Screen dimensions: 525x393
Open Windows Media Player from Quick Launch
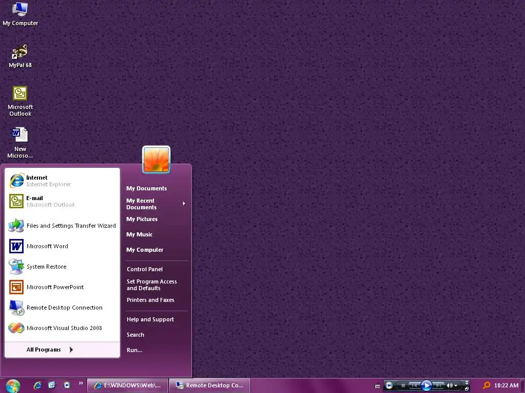pyautogui.click(x=67, y=385)
